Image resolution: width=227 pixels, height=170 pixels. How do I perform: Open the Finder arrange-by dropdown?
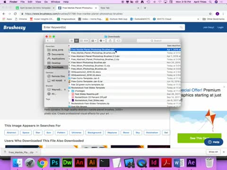click(x=94, y=41)
